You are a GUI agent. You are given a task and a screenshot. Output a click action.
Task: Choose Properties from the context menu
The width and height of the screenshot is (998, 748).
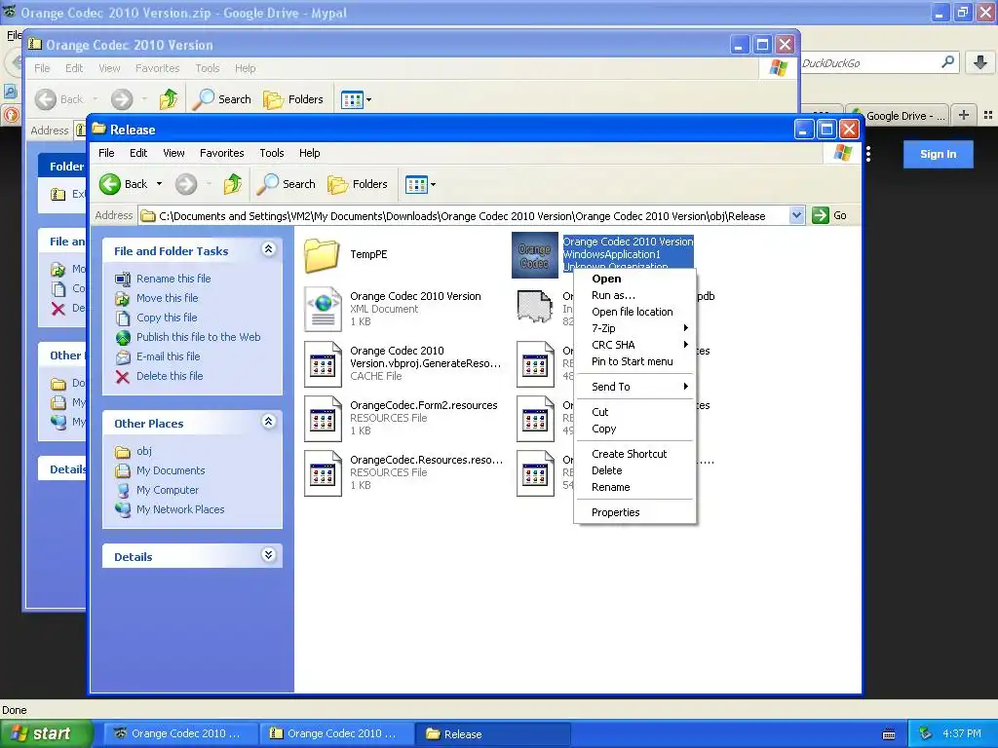(634, 512)
